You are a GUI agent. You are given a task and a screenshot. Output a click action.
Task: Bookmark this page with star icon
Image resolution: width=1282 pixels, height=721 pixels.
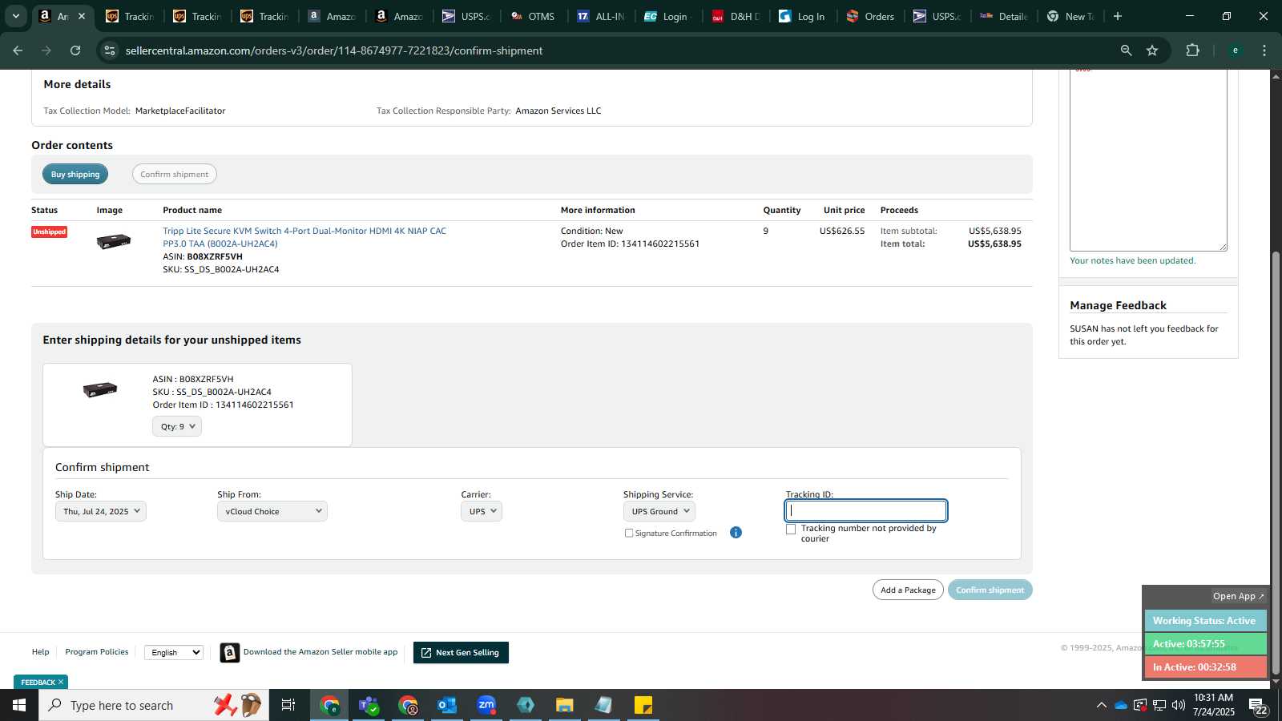coord(1152,50)
